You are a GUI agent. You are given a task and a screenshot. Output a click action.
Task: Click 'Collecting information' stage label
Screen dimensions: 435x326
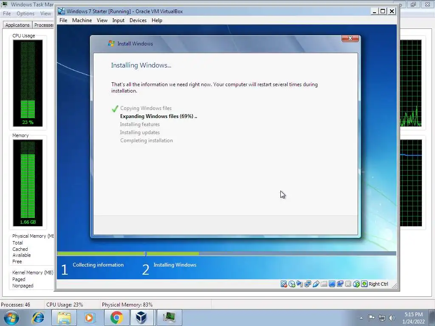[x=98, y=265]
